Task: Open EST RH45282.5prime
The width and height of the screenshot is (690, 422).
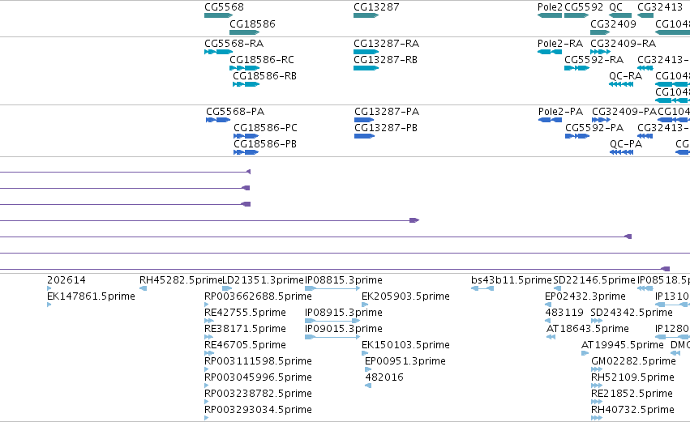Action: [181, 280]
